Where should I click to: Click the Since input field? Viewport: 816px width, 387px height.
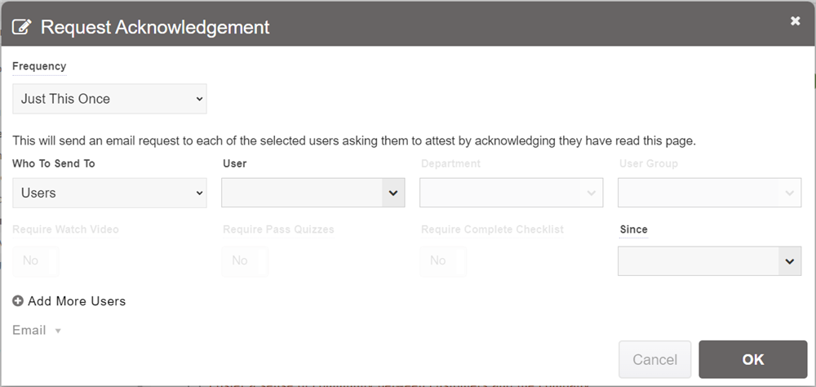(x=698, y=261)
